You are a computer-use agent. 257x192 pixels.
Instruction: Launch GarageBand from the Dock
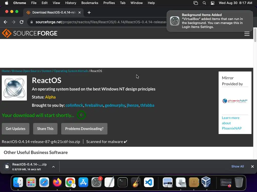(136, 182)
